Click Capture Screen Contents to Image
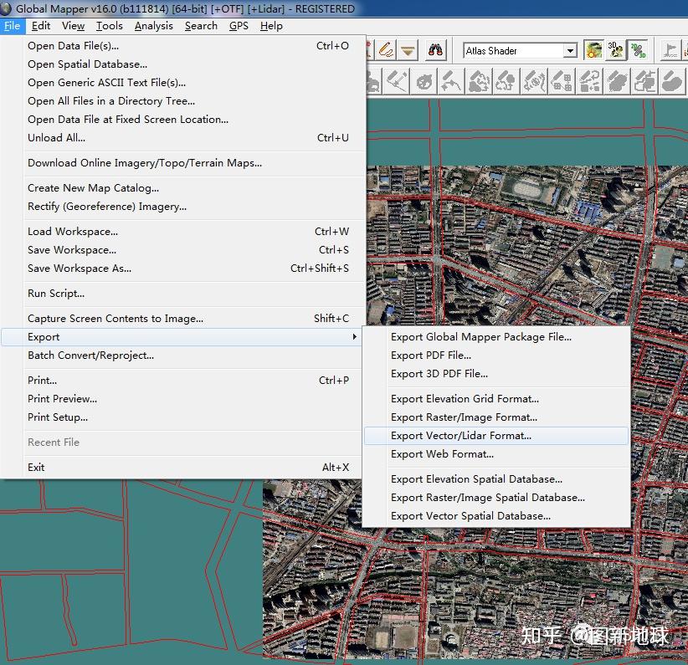688x665 pixels. [116, 319]
